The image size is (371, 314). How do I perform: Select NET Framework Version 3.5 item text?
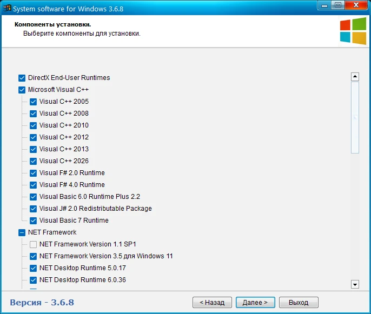point(106,256)
